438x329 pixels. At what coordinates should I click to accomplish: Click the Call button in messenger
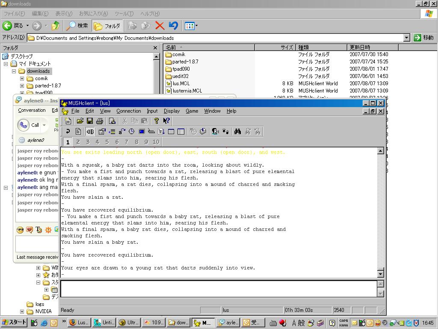coord(29,125)
